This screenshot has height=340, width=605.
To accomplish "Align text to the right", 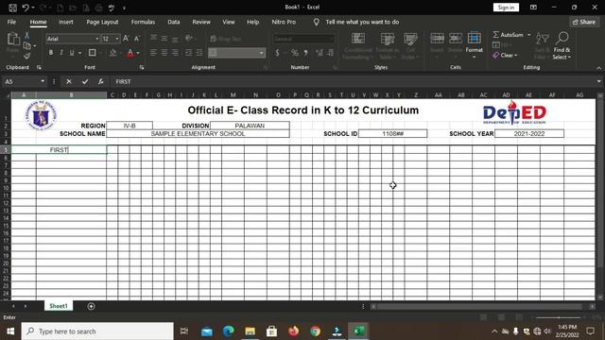I will 175,53.
